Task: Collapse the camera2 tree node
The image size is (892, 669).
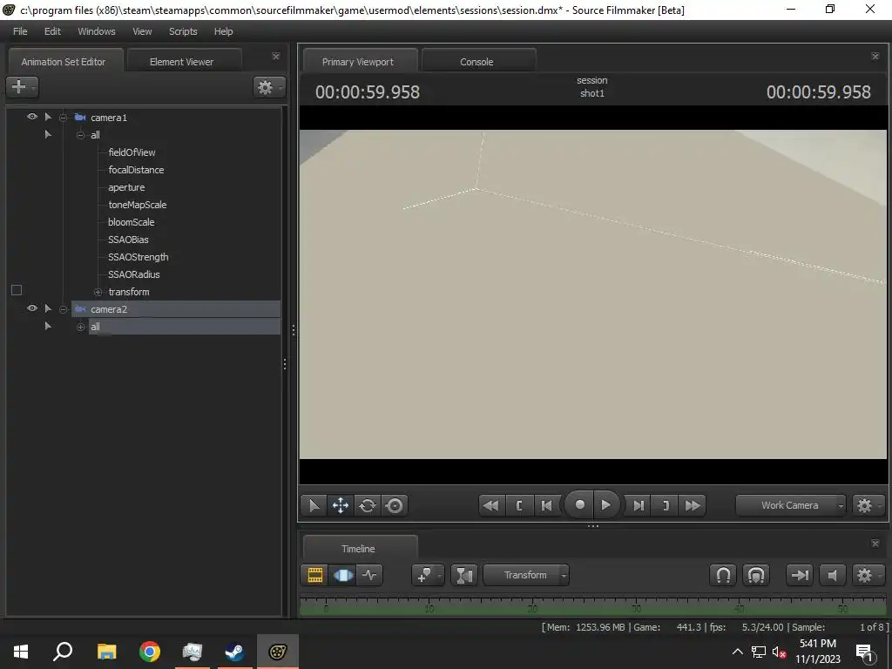Action: [x=63, y=309]
